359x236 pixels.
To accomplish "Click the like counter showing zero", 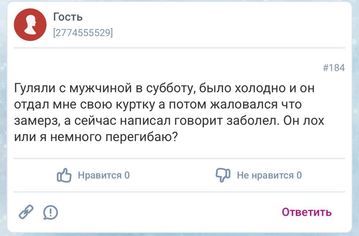I will (x=126, y=176).
